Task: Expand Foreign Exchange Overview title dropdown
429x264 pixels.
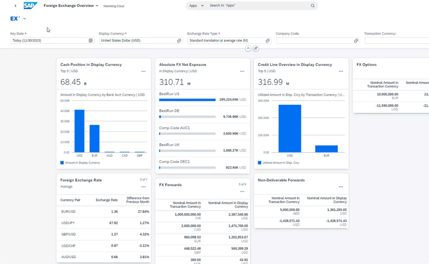Action: (97, 6)
